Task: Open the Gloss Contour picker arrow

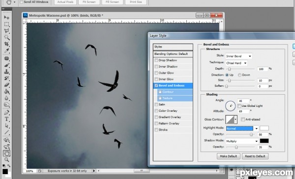Action: 236,119
